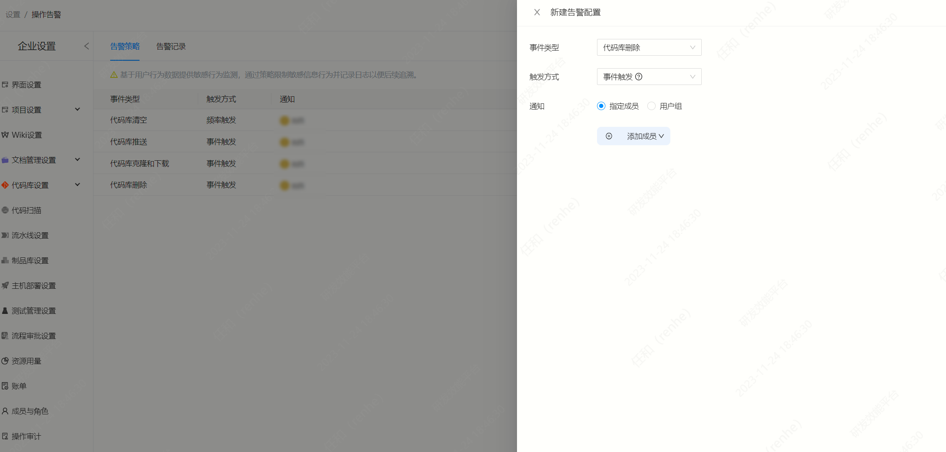
Task: Open 代码扫描 via its sidebar icon
Action: point(5,210)
